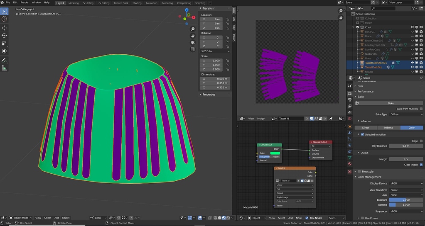Open the Texture properties checker tab
This screenshot has width=425, height=226.
pos(350,172)
